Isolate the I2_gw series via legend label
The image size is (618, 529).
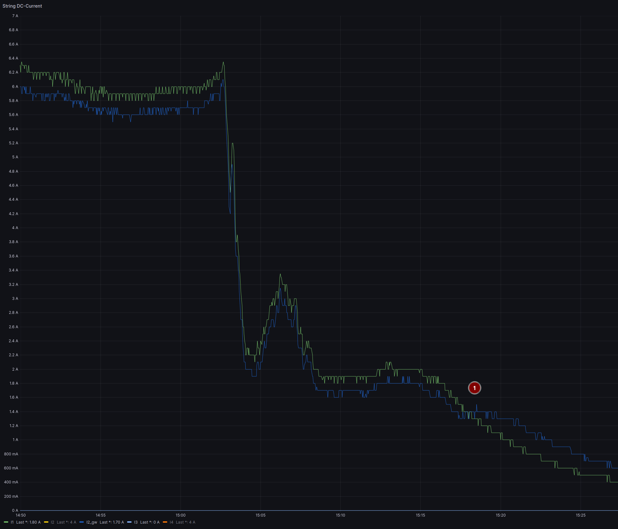tap(91, 522)
